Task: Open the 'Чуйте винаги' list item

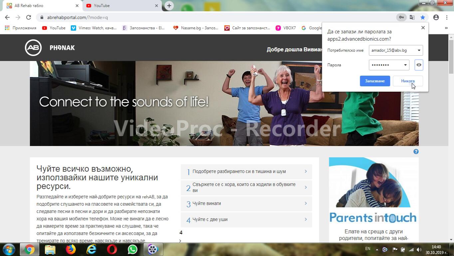Action: coord(246,203)
